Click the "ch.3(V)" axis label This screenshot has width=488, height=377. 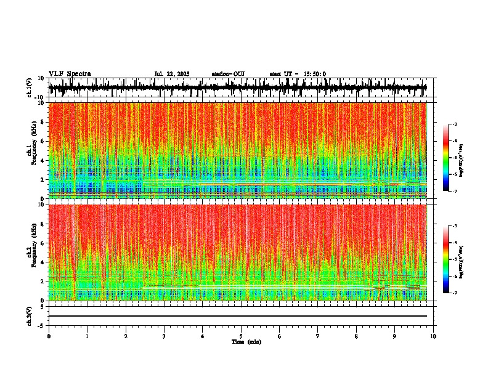pyautogui.click(x=30, y=316)
